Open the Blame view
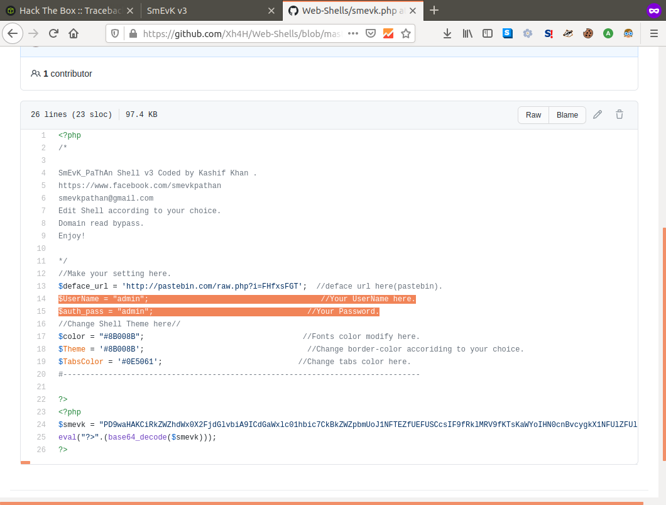 point(567,114)
